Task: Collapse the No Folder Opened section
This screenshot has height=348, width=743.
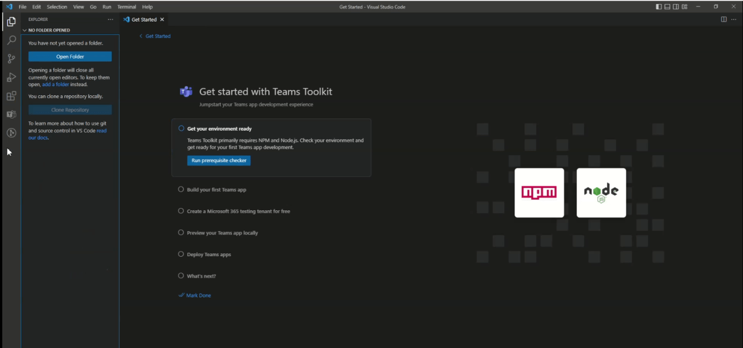Action: tap(24, 30)
